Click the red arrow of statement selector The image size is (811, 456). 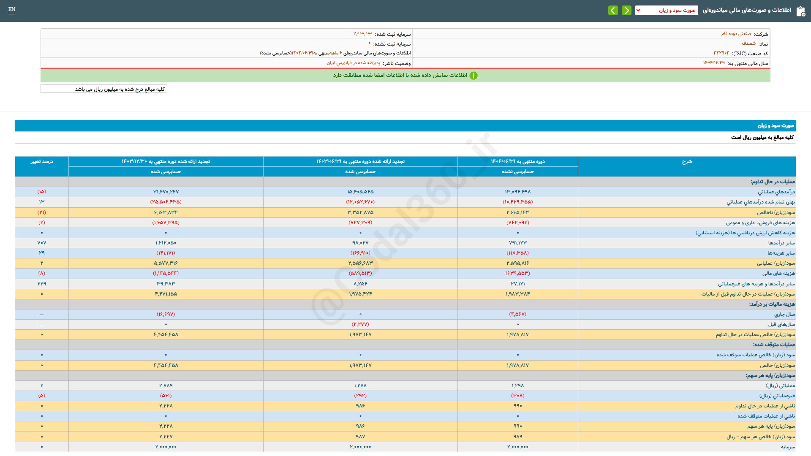[638, 10]
